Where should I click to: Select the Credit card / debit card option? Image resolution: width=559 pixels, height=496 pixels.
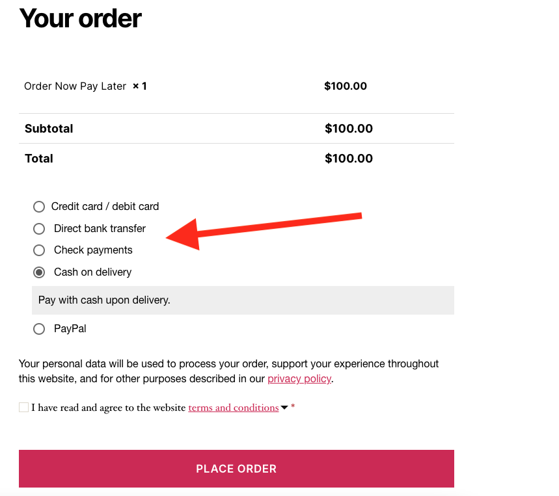click(x=39, y=207)
